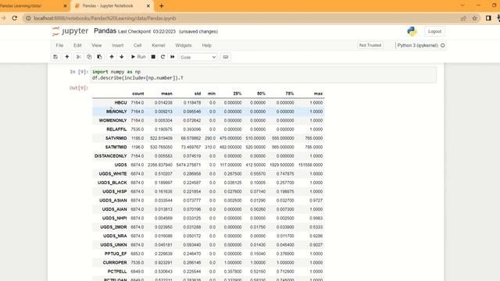Click the Logout button
Image resolution: width=500 pixels, height=281 pixels.
pyautogui.click(x=434, y=31)
